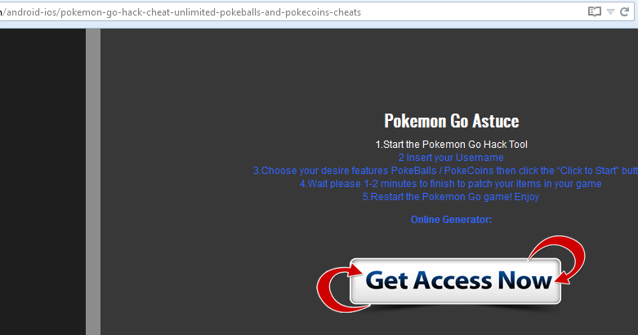Image resolution: width=638 pixels, height=335 pixels.
Task: Open the "2 Insert your Username" link
Action: coord(451,158)
